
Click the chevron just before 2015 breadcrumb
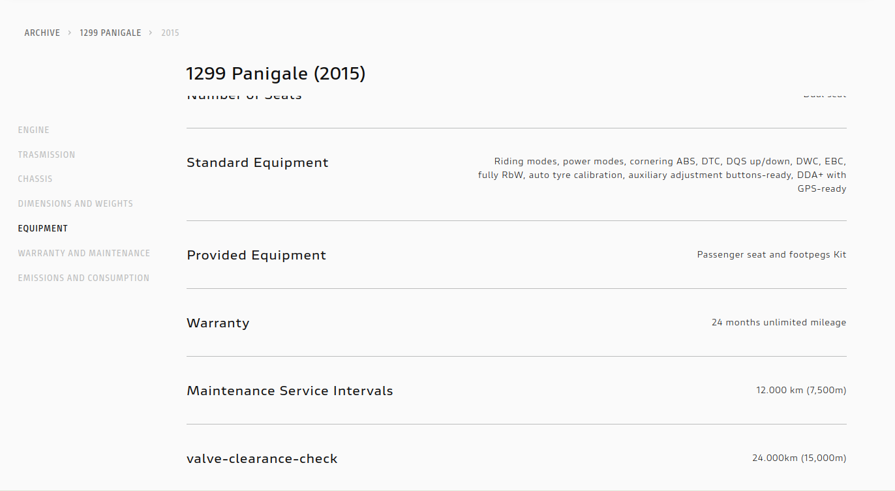pos(151,33)
